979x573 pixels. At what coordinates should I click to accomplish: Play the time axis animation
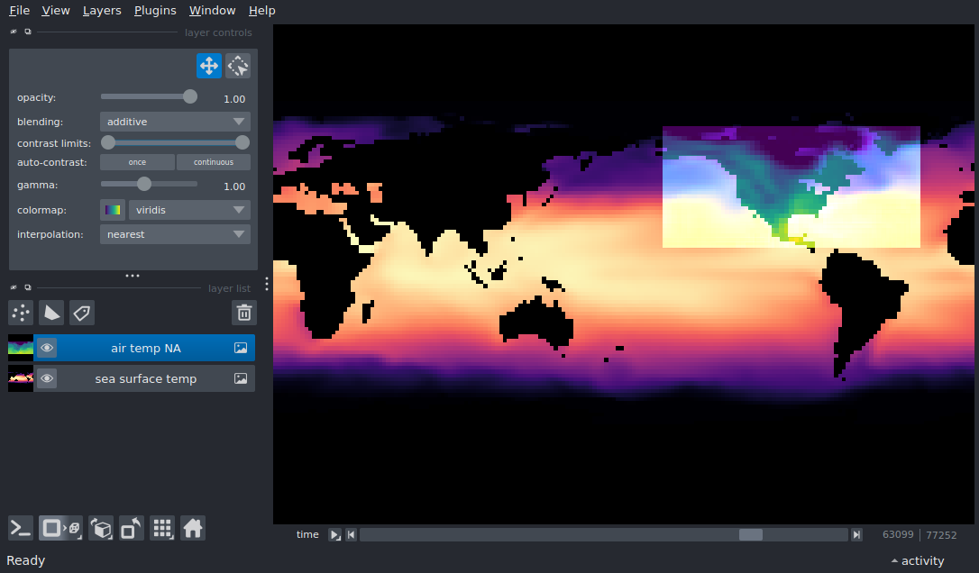point(335,535)
